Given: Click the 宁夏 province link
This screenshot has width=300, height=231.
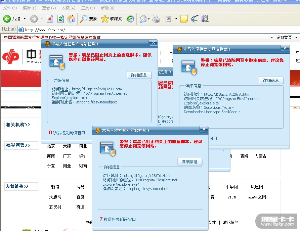Looking at the screenshot, I should pos(51,166).
